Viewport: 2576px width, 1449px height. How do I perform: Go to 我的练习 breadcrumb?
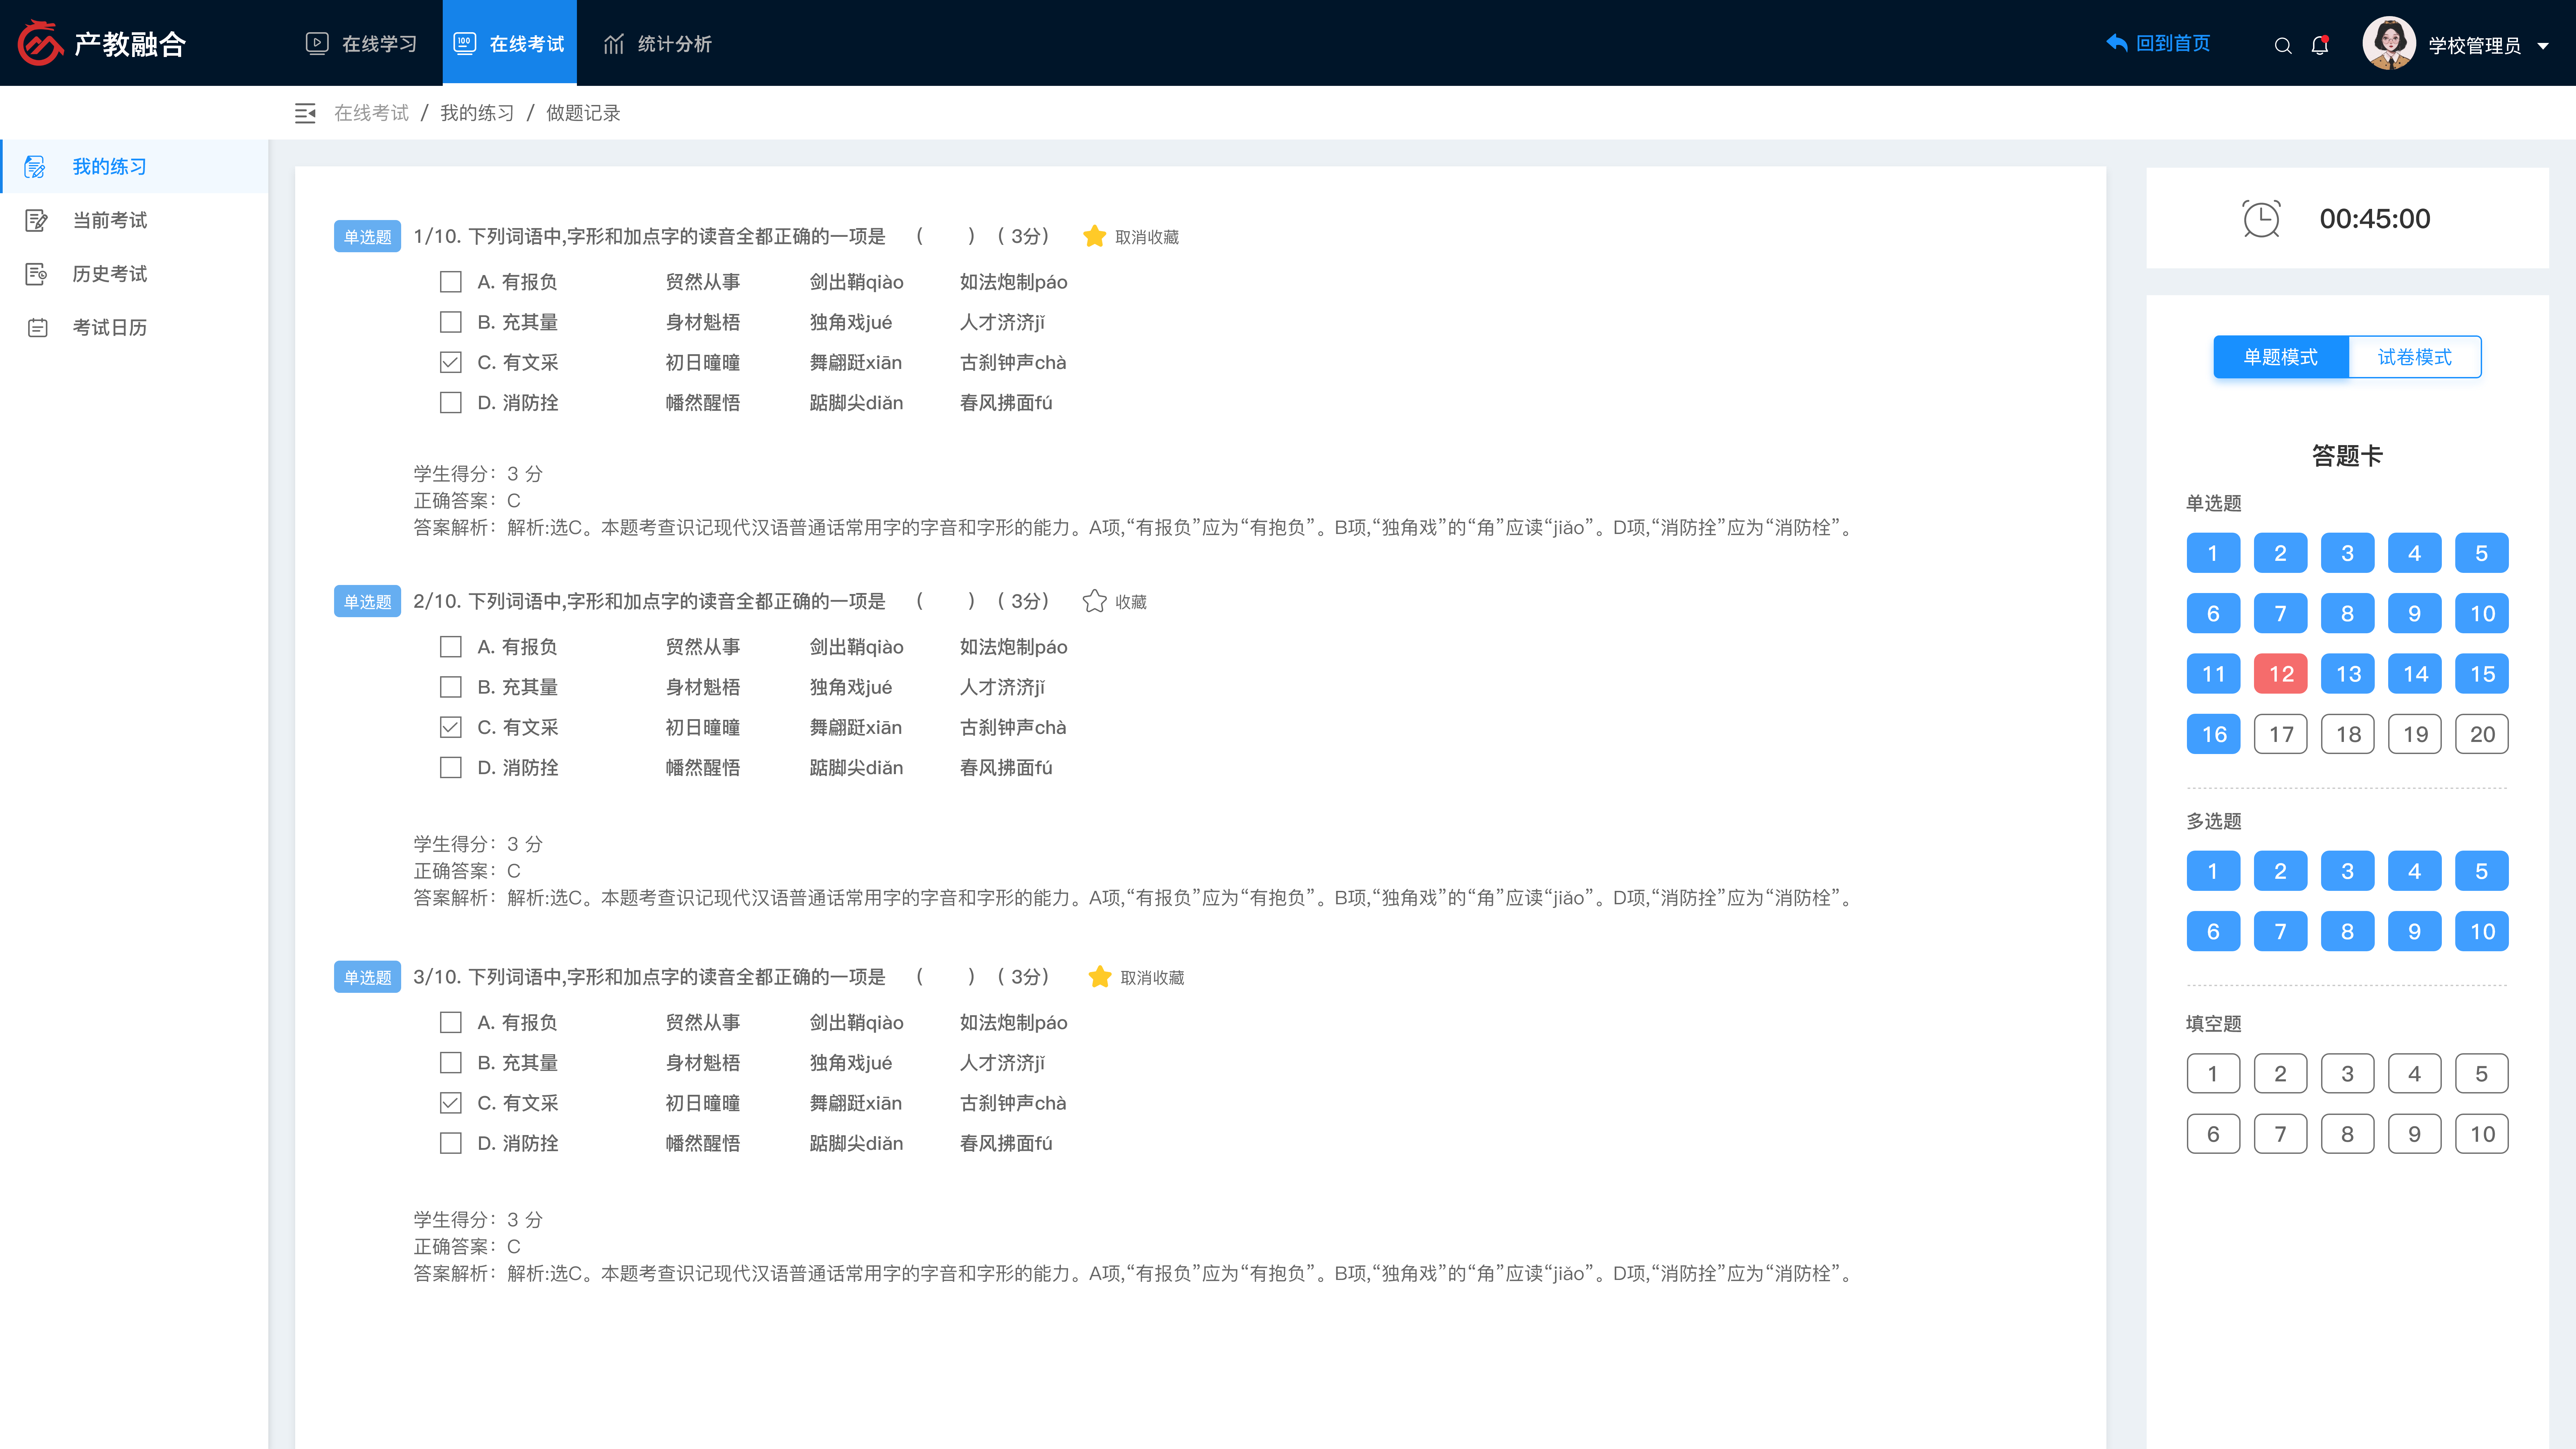[477, 113]
